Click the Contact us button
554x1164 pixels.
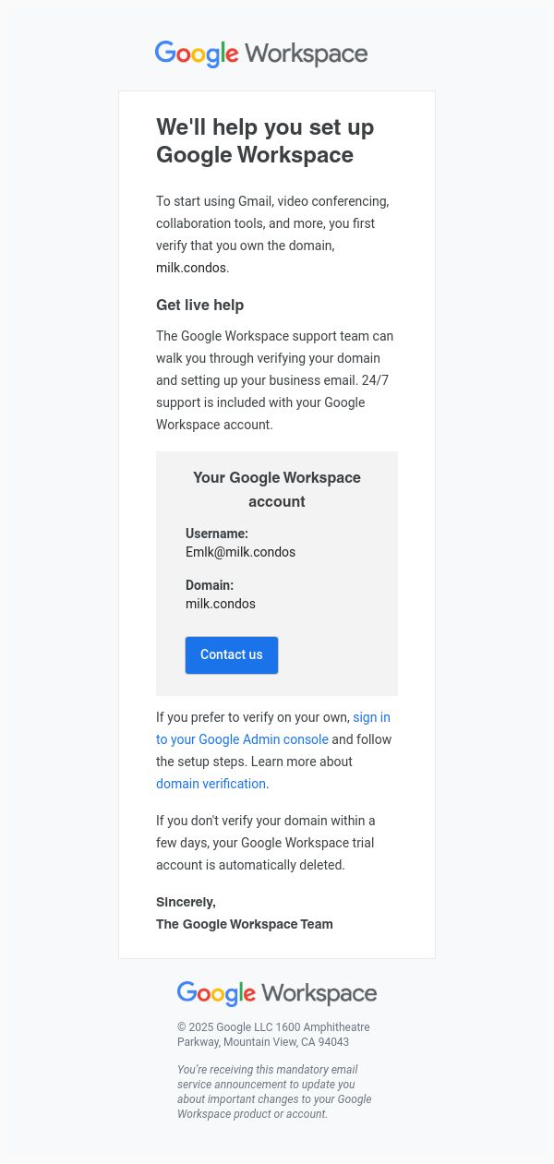point(232,654)
